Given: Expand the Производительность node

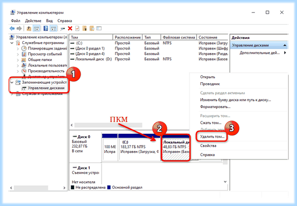Looking at the screenshot, I should coord(18,71).
